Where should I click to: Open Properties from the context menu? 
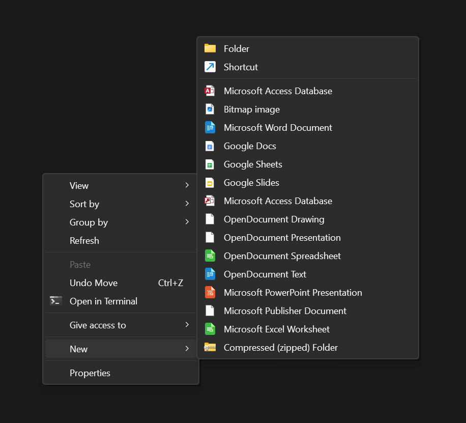90,373
